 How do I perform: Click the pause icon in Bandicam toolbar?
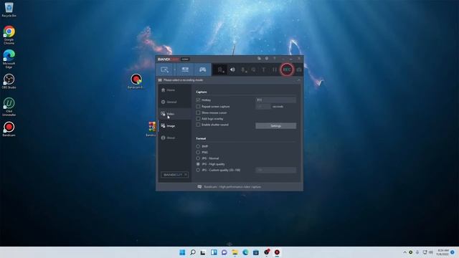[x=274, y=70]
